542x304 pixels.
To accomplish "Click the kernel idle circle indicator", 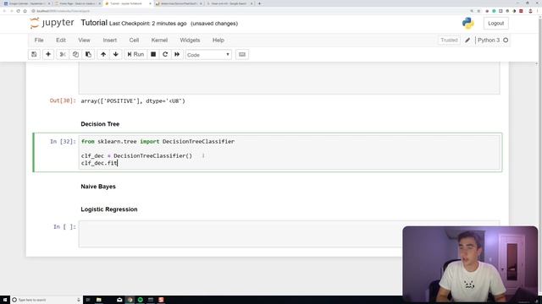I will click(x=506, y=41).
